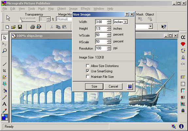Screen dimensions: 188x131
Task: Click the foreground/background color swatch
Action: pyautogui.click(x=5, y=117)
